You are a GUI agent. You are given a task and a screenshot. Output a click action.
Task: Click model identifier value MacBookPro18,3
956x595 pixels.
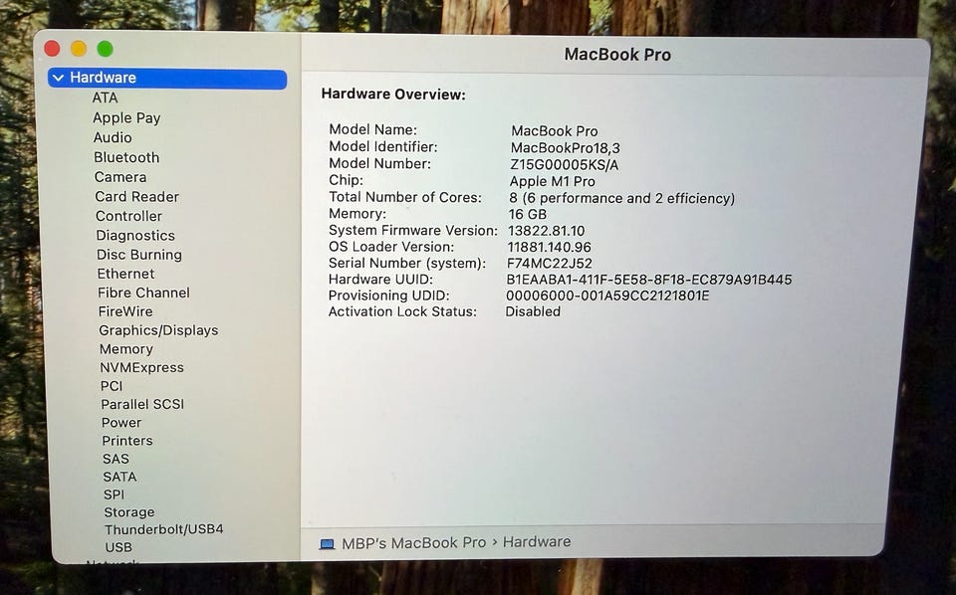point(566,148)
